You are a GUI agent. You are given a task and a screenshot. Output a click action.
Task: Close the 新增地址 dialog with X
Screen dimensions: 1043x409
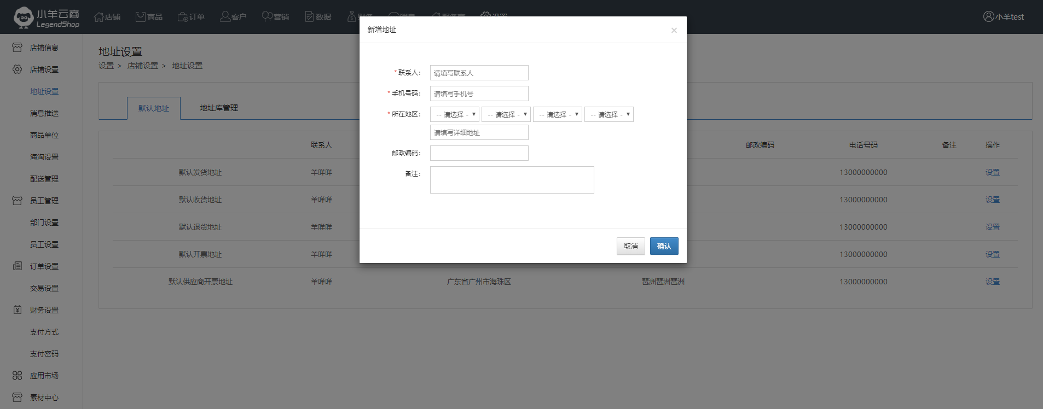click(674, 31)
